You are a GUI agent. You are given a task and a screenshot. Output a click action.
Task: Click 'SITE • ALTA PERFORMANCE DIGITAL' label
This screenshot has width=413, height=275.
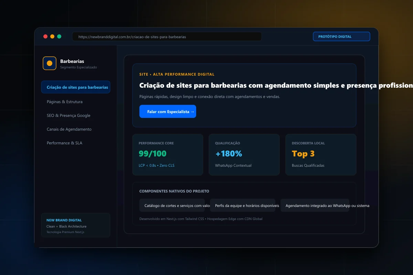coord(177,74)
